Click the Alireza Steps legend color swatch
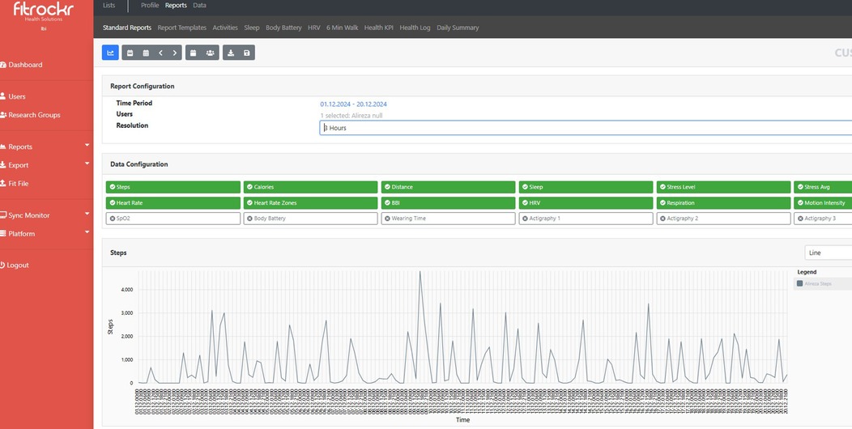This screenshot has width=852, height=429. pos(800,284)
